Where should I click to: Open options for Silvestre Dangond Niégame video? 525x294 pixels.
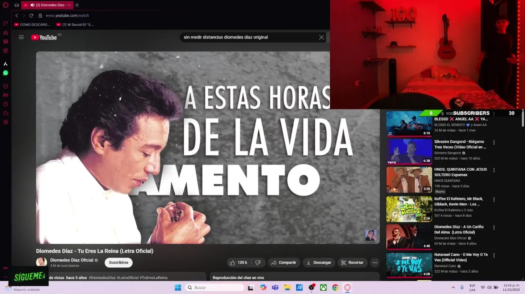(x=494, y=143)
